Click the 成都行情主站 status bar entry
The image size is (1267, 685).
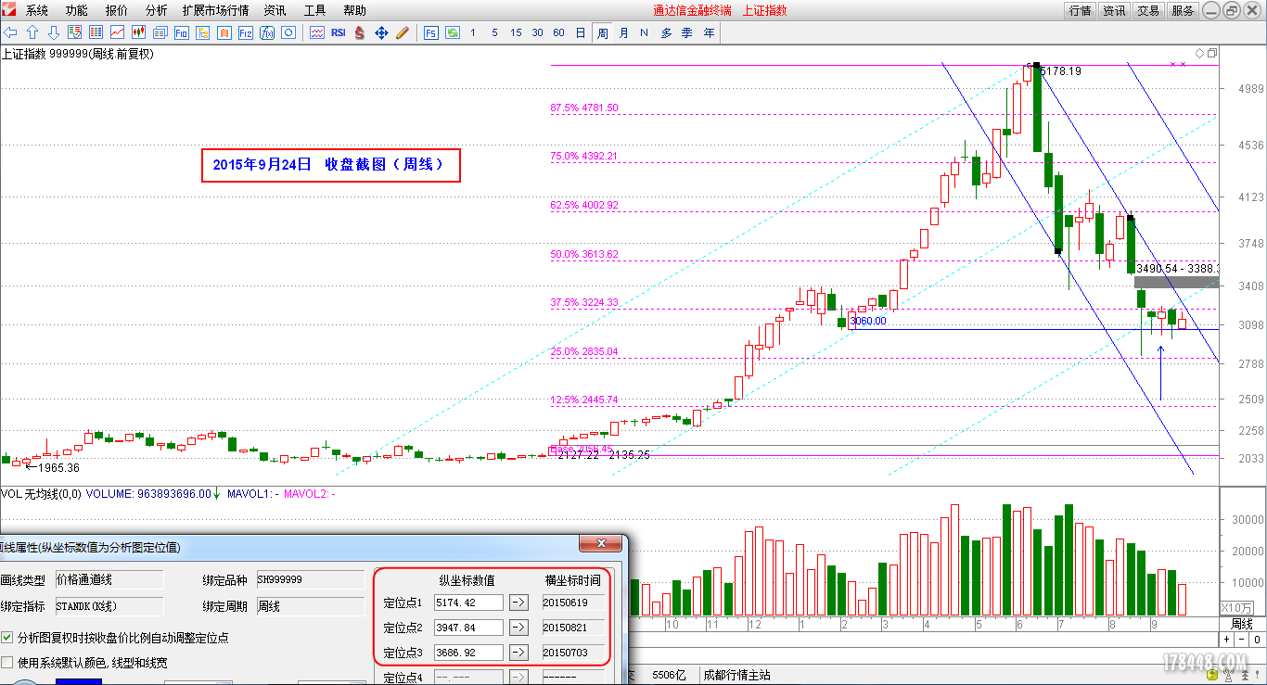pyautogui.click(x=737, y=676)
